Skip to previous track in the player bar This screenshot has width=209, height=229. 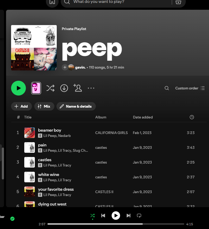click(x=103, y=216)
